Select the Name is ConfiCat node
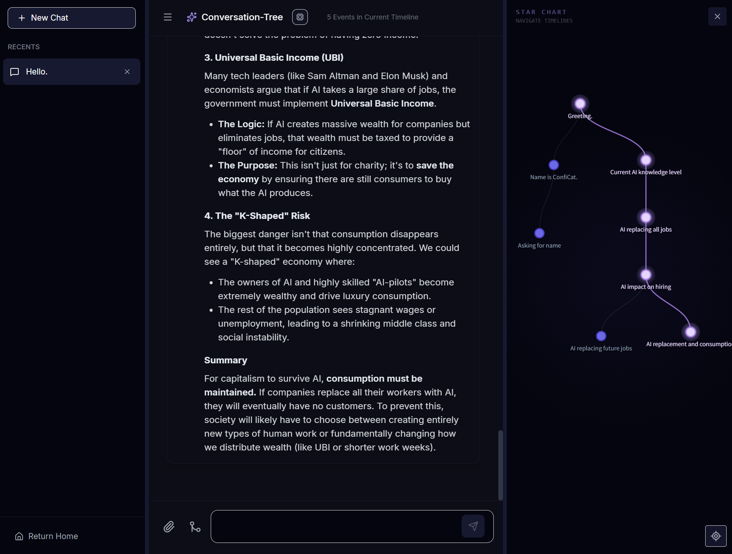Image resolution: width=732 pixels, height=554 pixels. [x=554, y=165]
